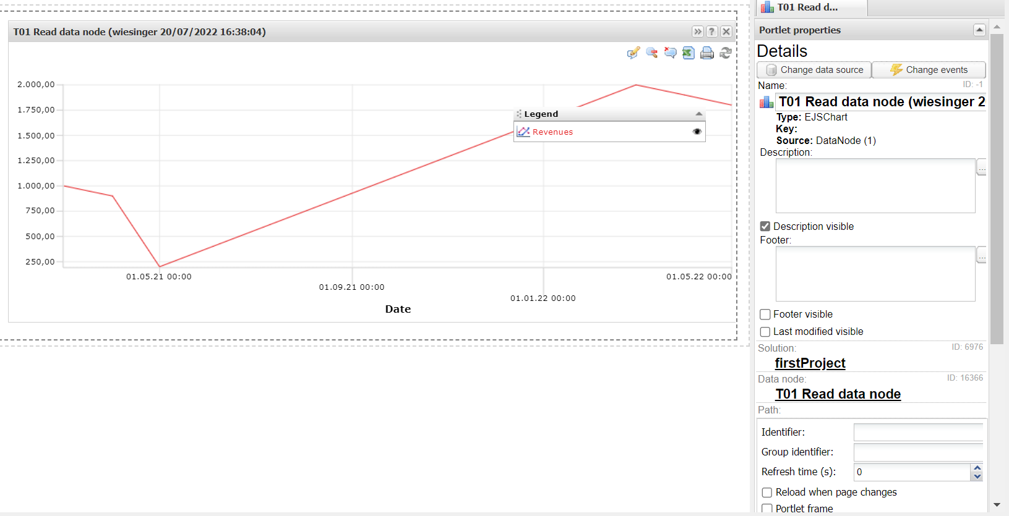The height and width of the screenshot is (516, 1009).
Task: Click the 2.000,00 y-axis label
Action: [x=36, y=85]
